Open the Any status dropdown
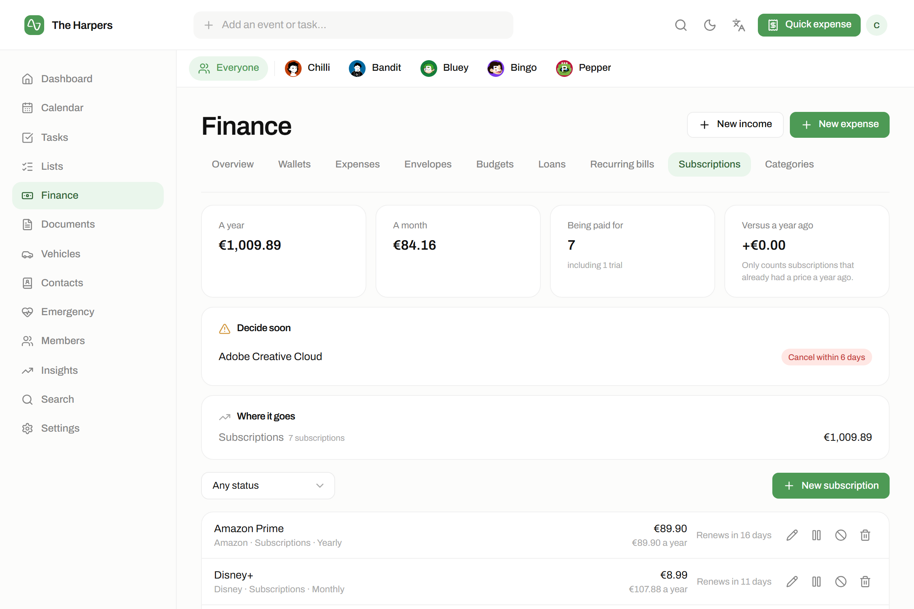 [268, 486]
